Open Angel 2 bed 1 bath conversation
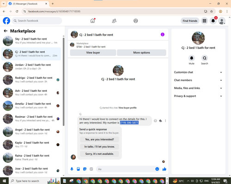This screenshot has width=231, height=184. coord(31,131)
